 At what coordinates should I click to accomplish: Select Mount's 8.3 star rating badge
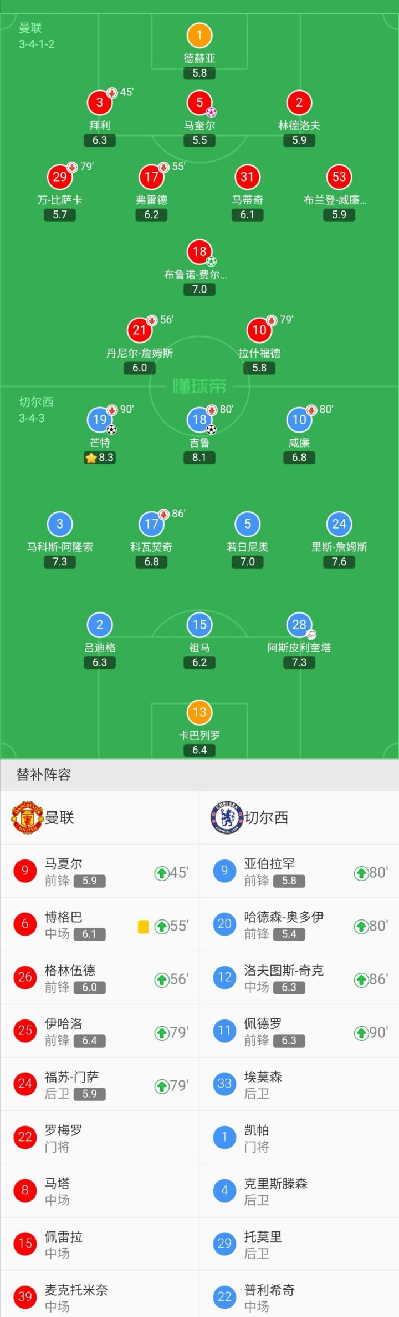(x=100, y=458)
